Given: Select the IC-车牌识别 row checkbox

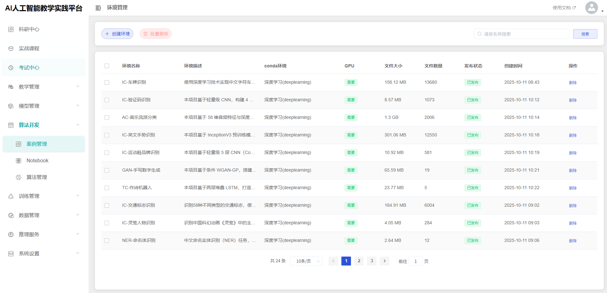Looking at the screenshot, I should click(107, 82).
